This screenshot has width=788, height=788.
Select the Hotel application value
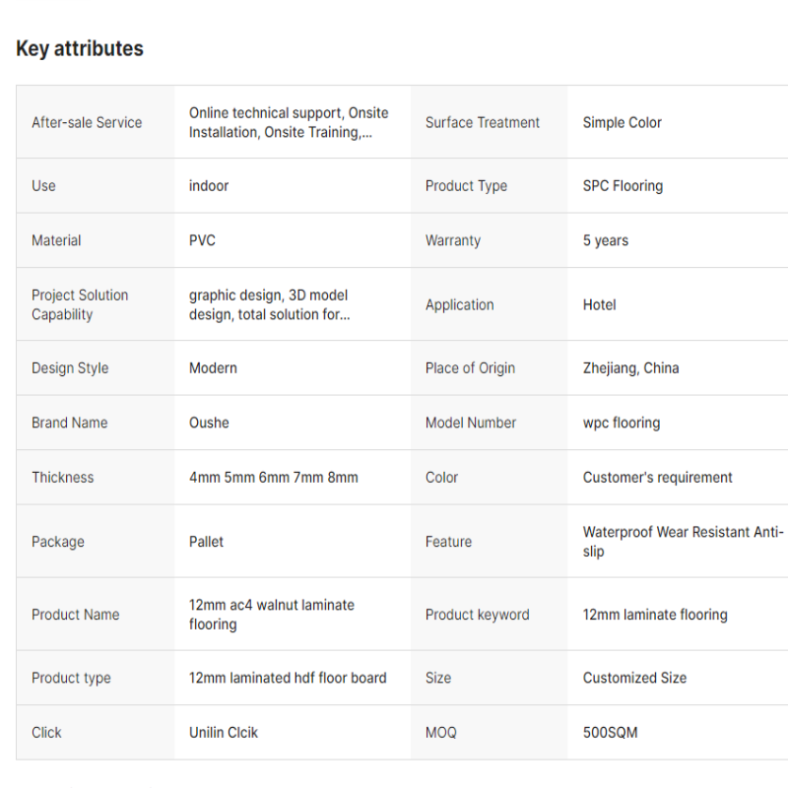click(x=599, y=305)
